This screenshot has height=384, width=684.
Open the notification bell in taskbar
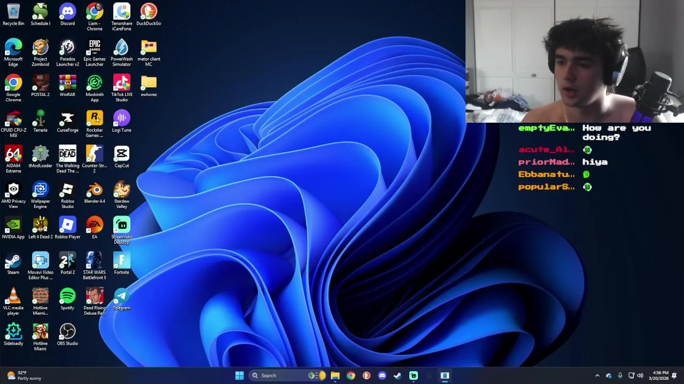[x=674, y=375]
